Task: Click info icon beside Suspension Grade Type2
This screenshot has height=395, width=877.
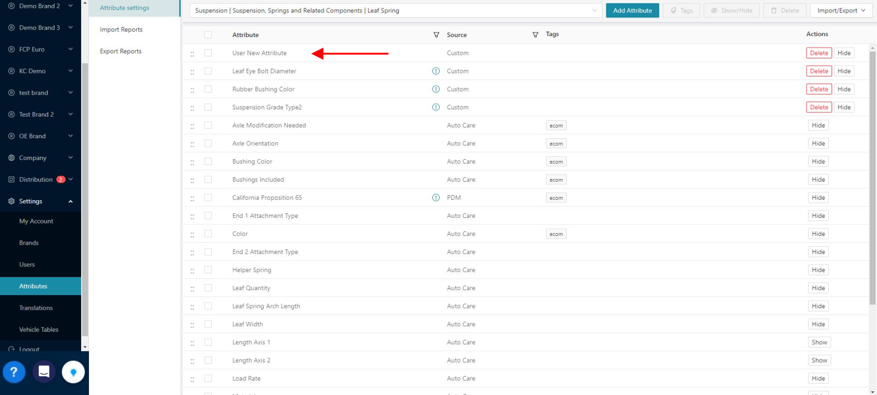Action: pyautogui.click(x=436, y=107)
